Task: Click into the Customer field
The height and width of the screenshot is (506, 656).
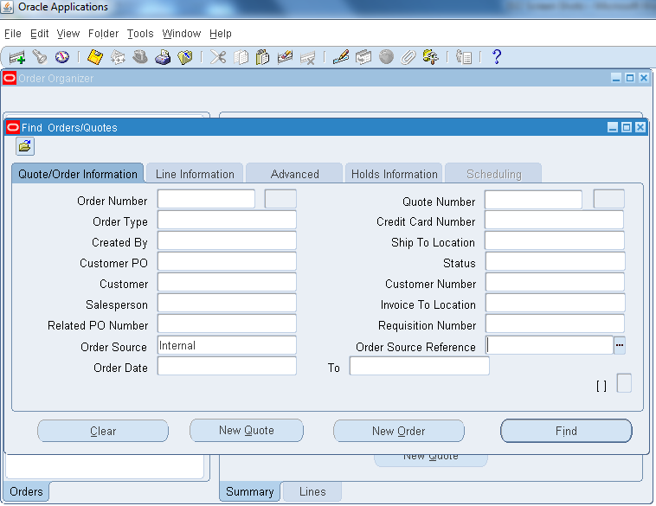Action: (x=227, y=282)
